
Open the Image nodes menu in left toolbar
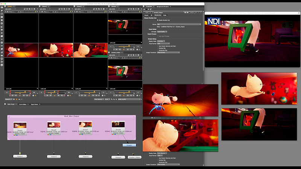click(x=2, y=8)
